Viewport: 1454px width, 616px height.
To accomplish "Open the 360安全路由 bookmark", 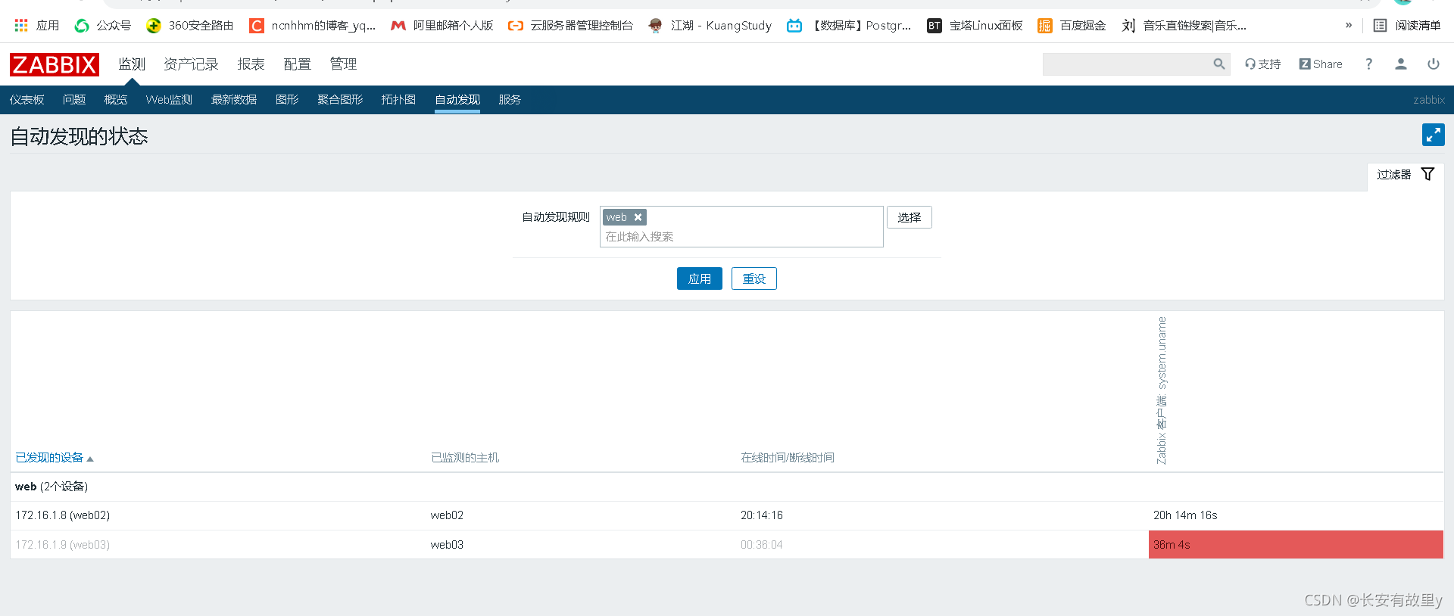I will (x=190, y=25).
